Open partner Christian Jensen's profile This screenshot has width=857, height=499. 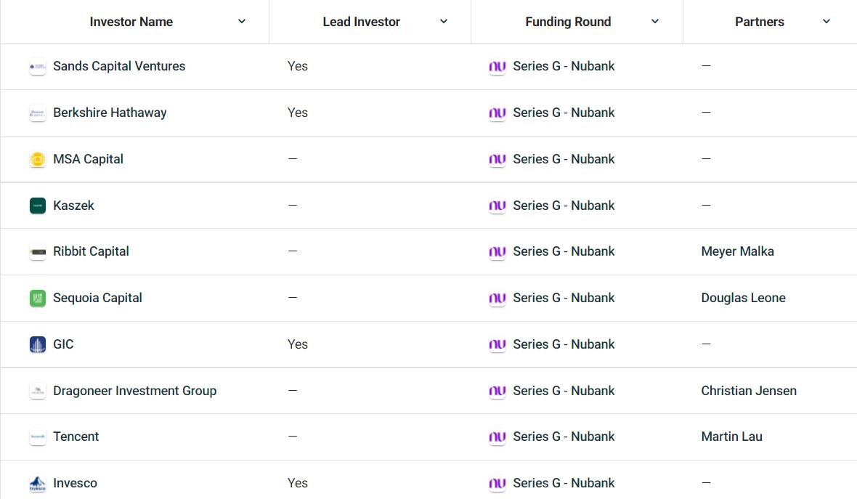(749, 391)
